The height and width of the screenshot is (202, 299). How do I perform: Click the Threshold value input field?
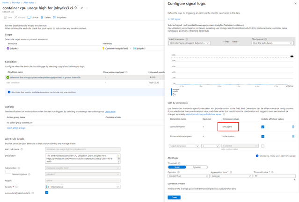click(x=274, y=176)
